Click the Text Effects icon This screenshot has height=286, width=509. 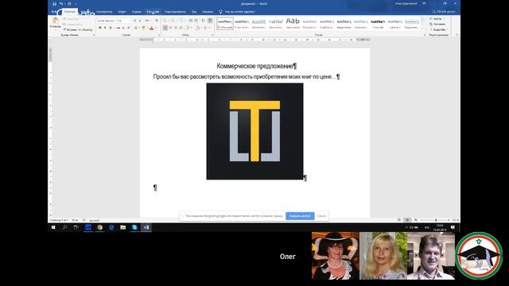pyautogui.click(x=136, y=29)
